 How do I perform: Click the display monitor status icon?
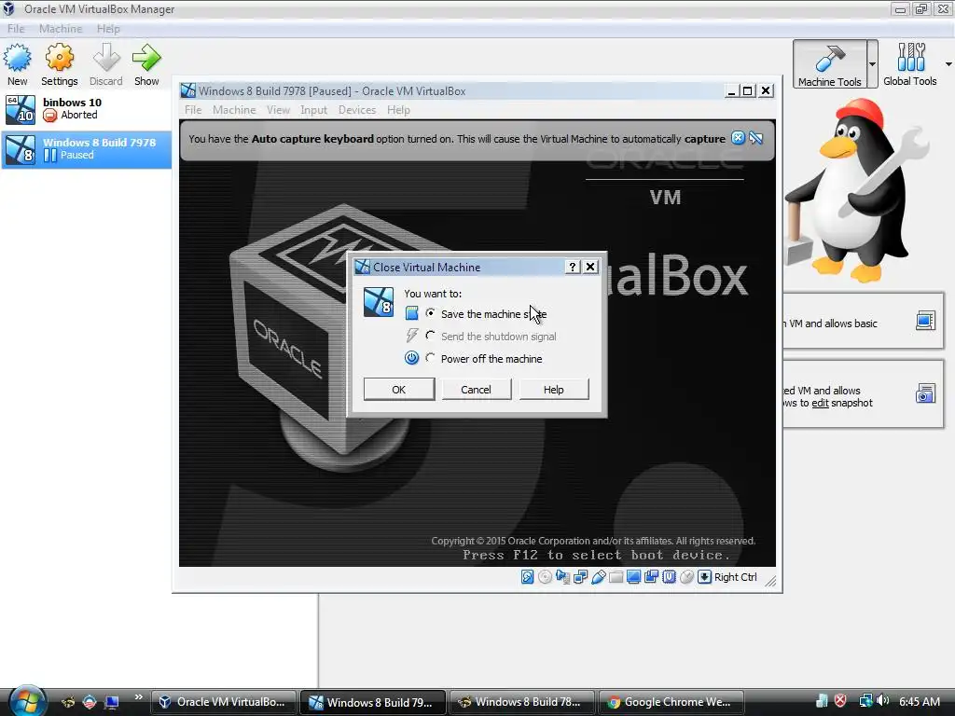(x=633, y=576)
